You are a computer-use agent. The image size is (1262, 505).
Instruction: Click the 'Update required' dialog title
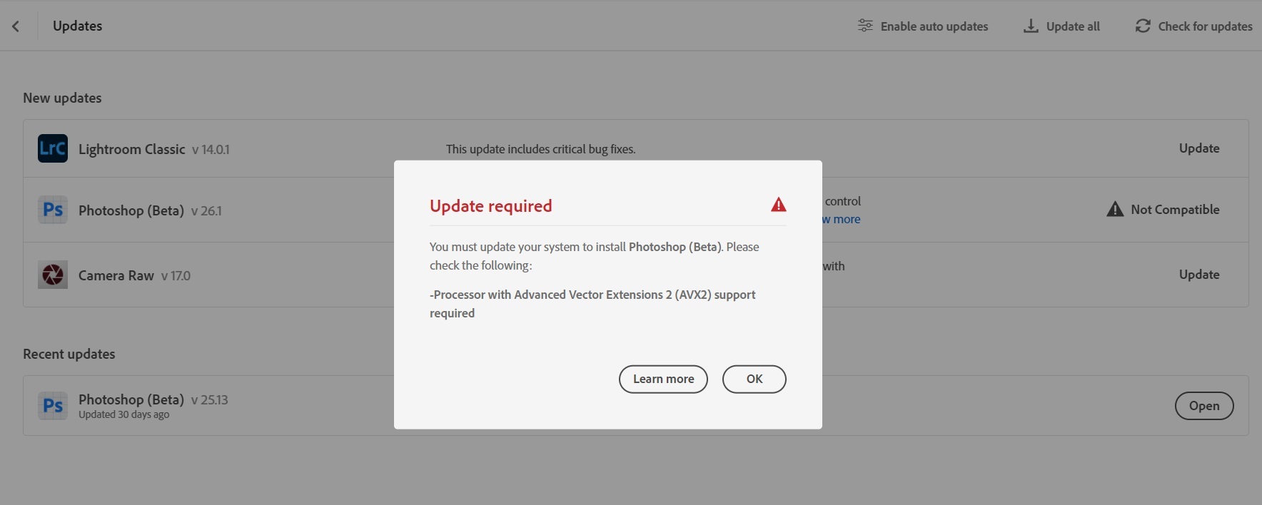pos(490,206)
